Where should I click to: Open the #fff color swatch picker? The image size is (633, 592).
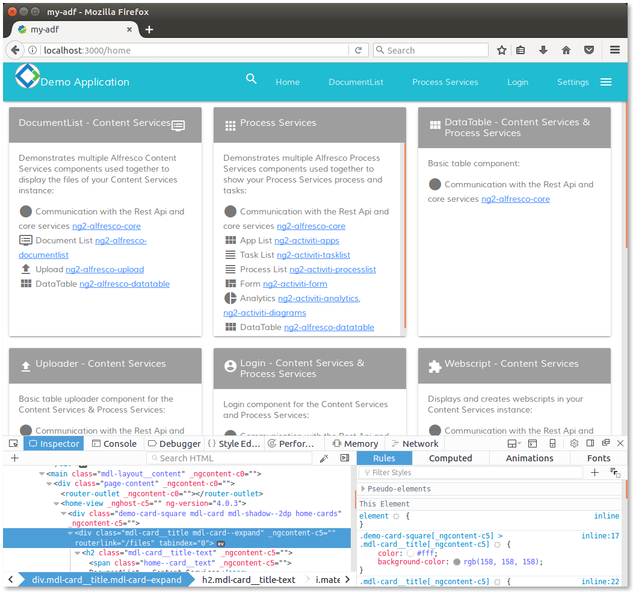tap(410, 553)
